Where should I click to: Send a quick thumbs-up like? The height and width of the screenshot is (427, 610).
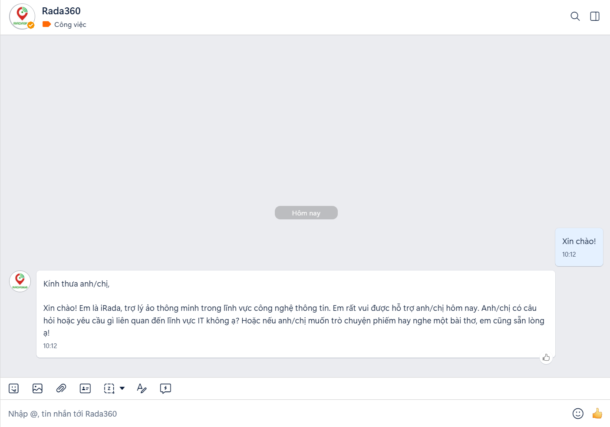click(x=597, y=414)
